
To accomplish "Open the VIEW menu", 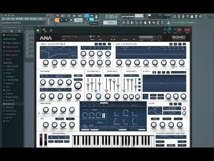I will [26, 19].
